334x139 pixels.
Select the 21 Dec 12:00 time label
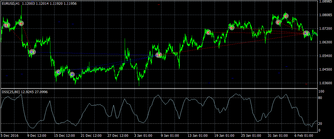(91, 136)
